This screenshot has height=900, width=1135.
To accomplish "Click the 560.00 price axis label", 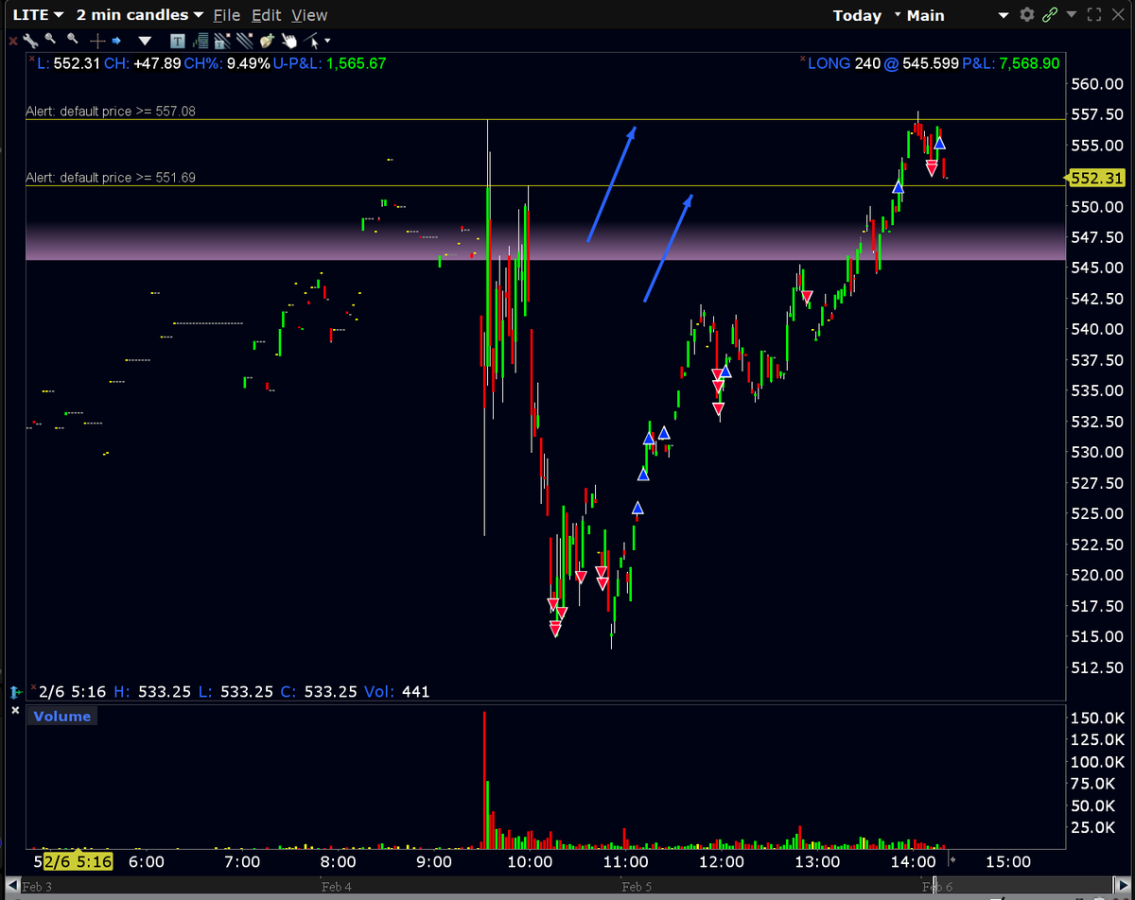I will (x=1095, y=84).
